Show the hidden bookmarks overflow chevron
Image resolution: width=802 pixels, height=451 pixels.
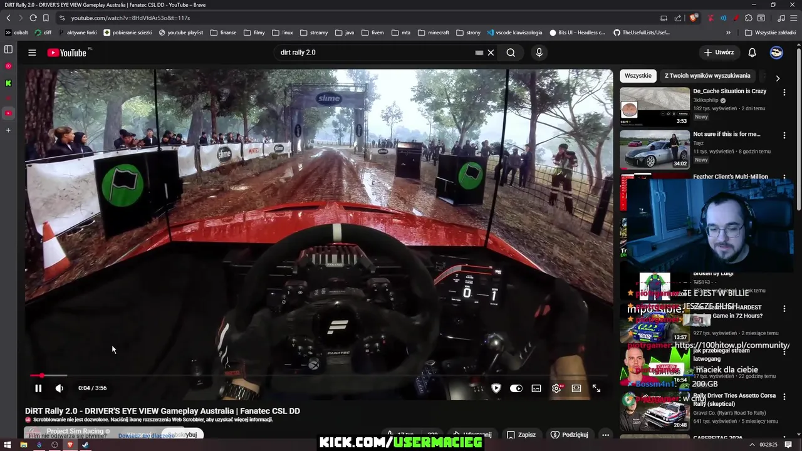(x=728, y=33)
